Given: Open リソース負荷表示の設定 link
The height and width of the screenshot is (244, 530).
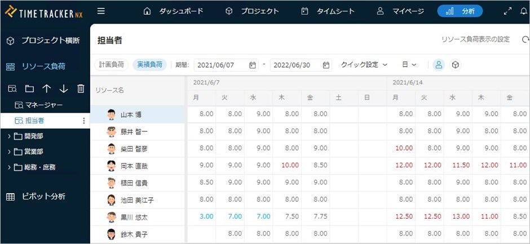Looking at the screenshot, I should coord(475,39).
